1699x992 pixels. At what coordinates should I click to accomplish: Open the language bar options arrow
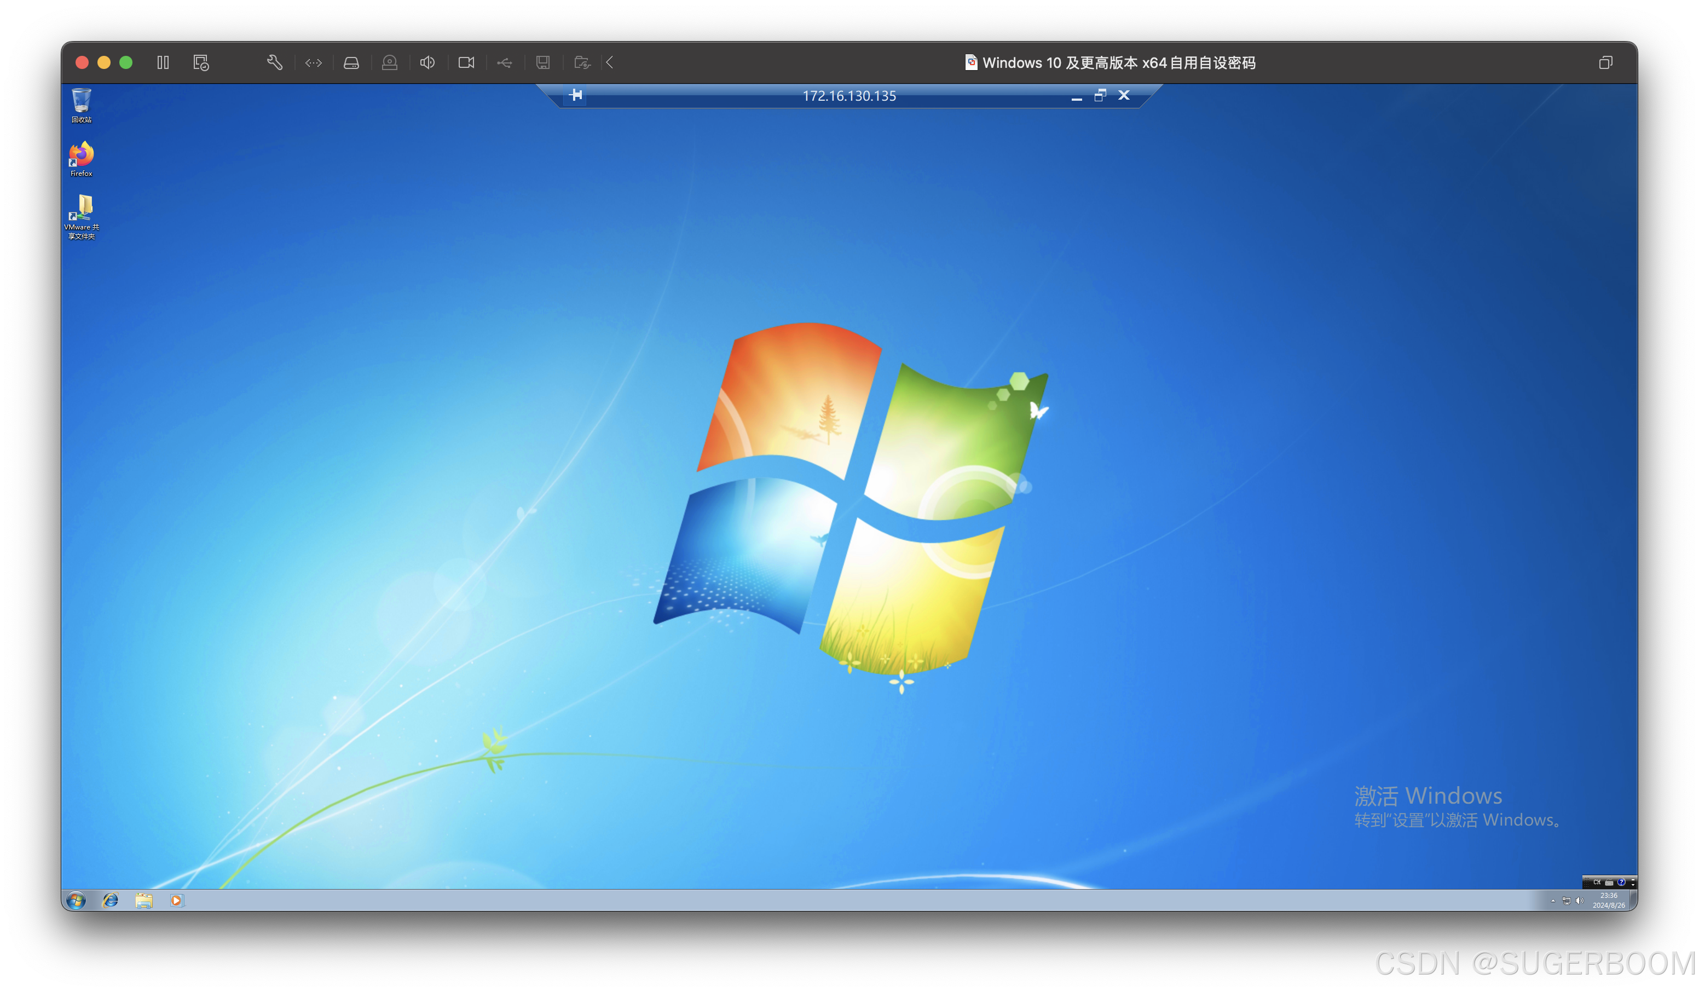[x=1633, y=885]
